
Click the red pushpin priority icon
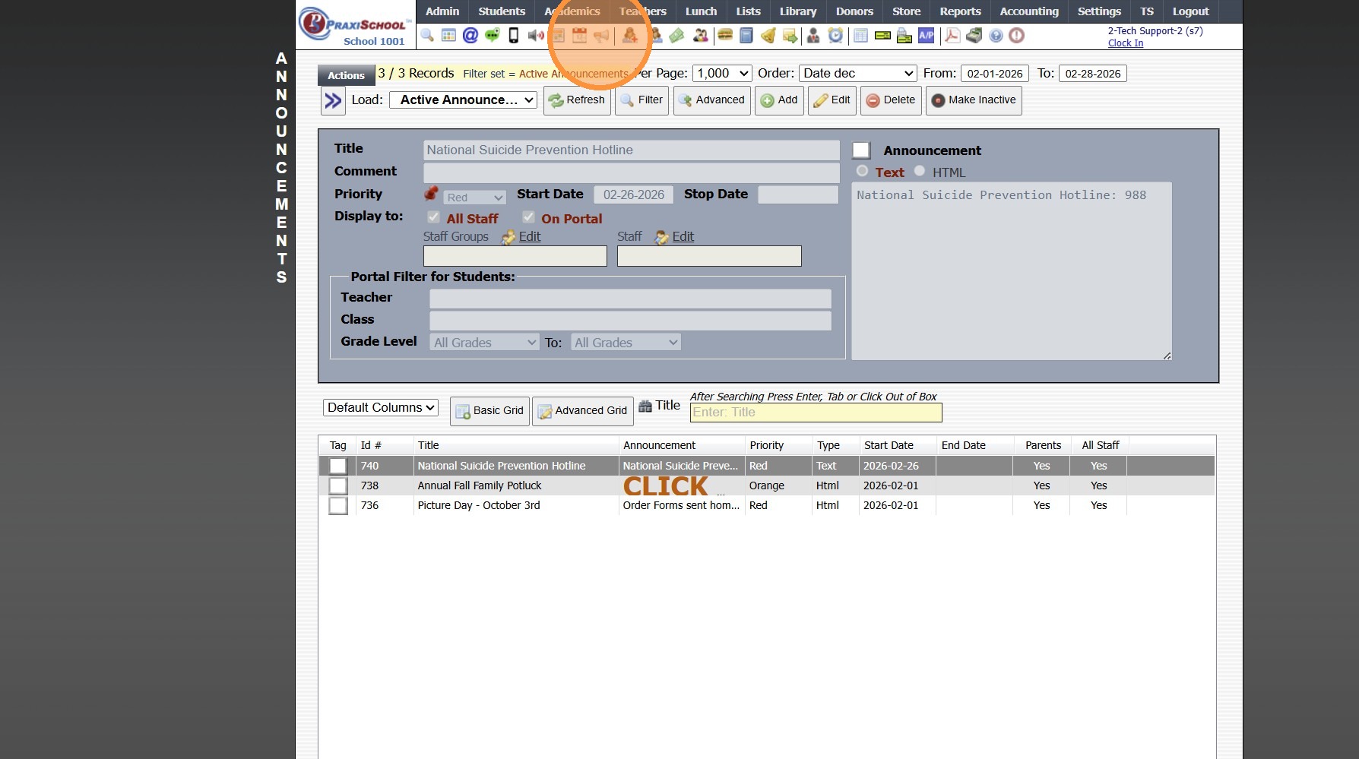point(431,194)
